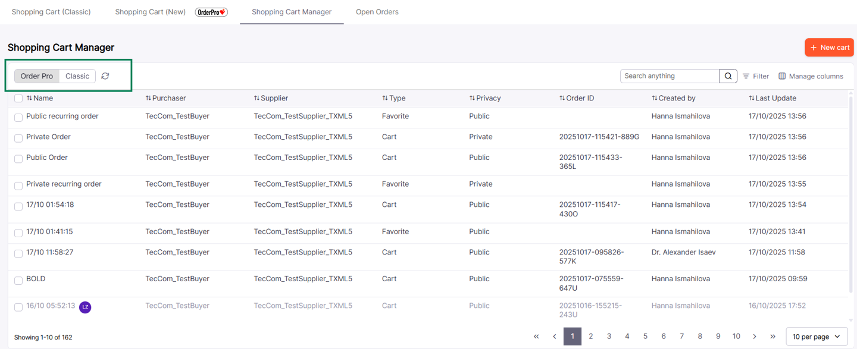857x349 pixels.
Task: Open the Shopping Cart (Classic) tab
Action: 51,11
